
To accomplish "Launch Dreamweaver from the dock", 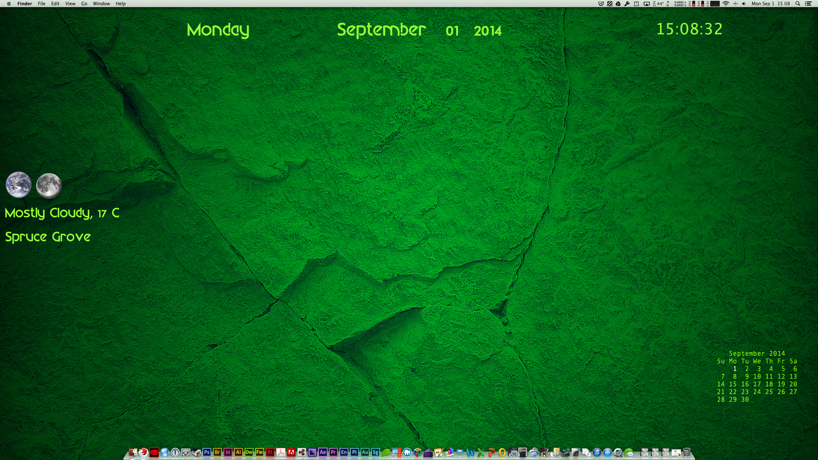I will pos(249,452).
